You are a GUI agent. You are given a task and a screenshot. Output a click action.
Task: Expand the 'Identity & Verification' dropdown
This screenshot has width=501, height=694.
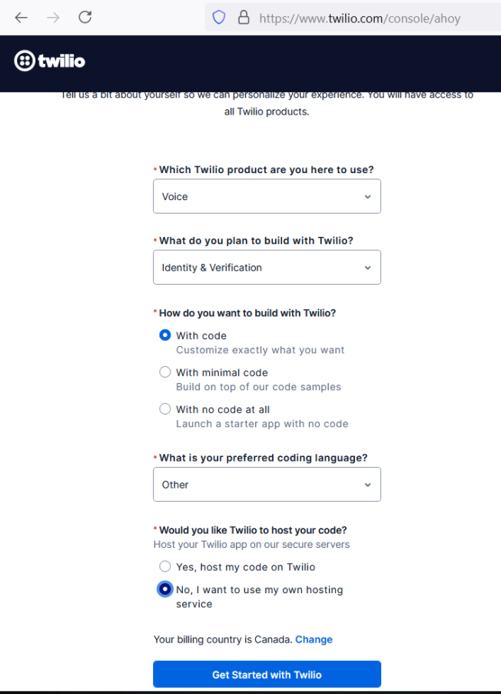point(266,268)
